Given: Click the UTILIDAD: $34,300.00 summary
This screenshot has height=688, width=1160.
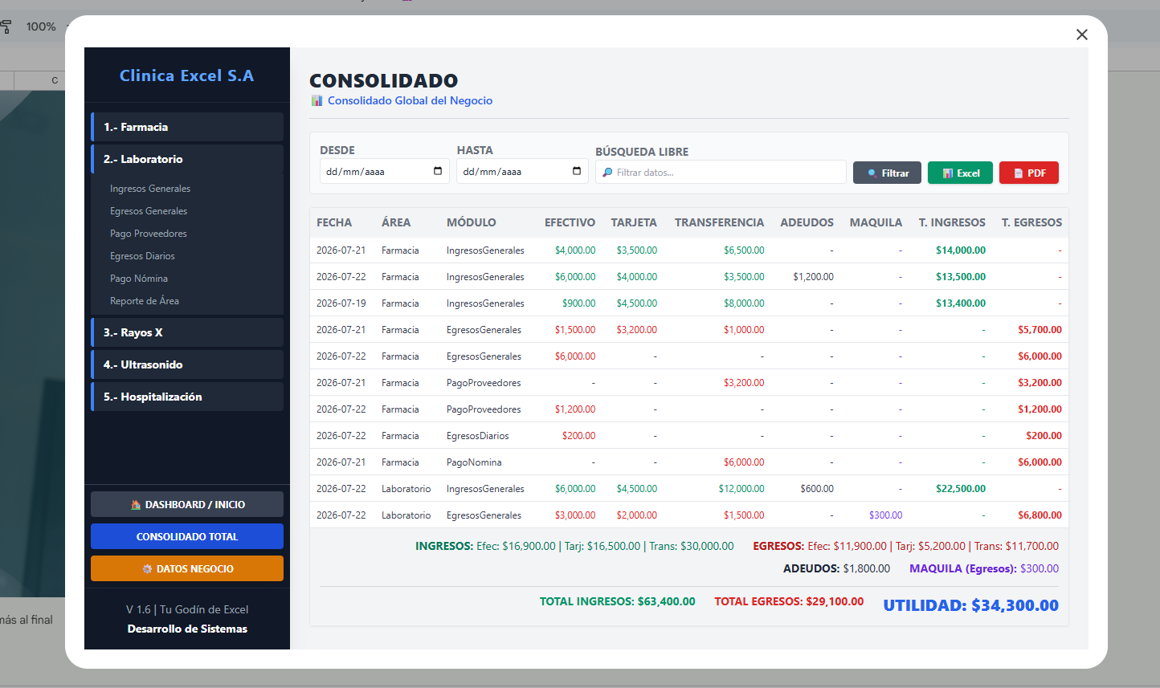Looking at the screenshot, I should (970, 605).
